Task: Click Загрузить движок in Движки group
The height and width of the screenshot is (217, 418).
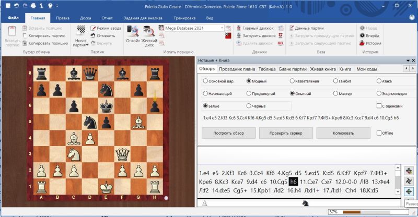Action: [238, 35]
